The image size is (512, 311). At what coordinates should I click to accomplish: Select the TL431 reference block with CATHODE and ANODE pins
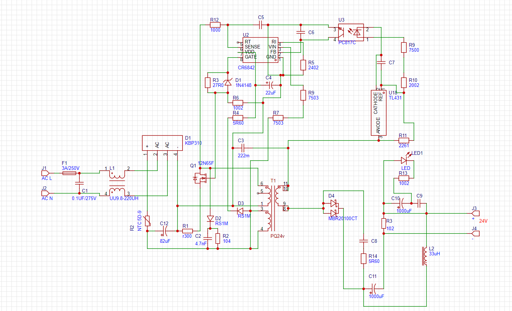point(378,113)
